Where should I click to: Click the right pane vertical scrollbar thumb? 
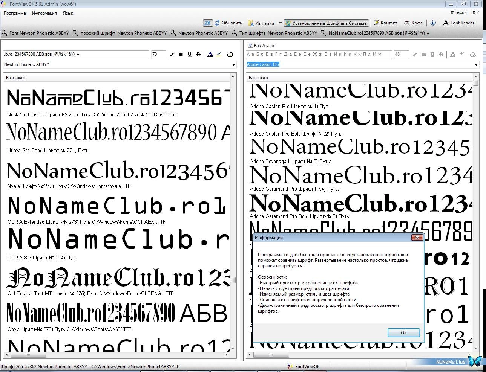tap(476, 83)
